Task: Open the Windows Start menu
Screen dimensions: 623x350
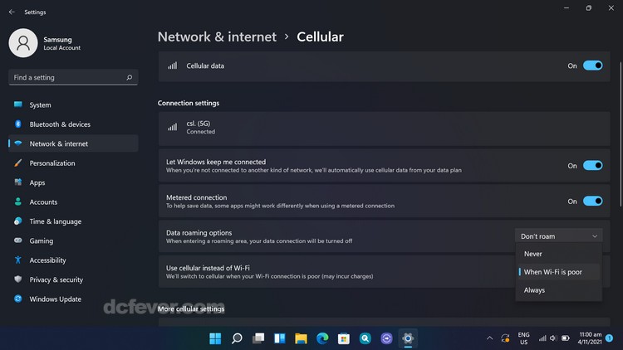Action: (x=215, y=338)
